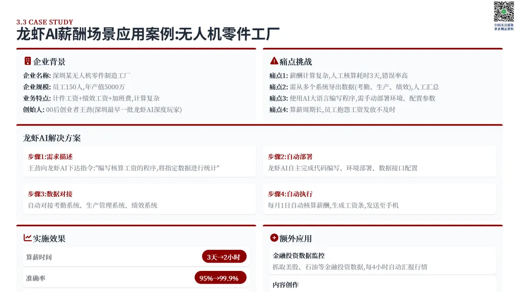The image size is (519, 292).
Task: Click the 内容创作 heading
Action: [285, 285]
